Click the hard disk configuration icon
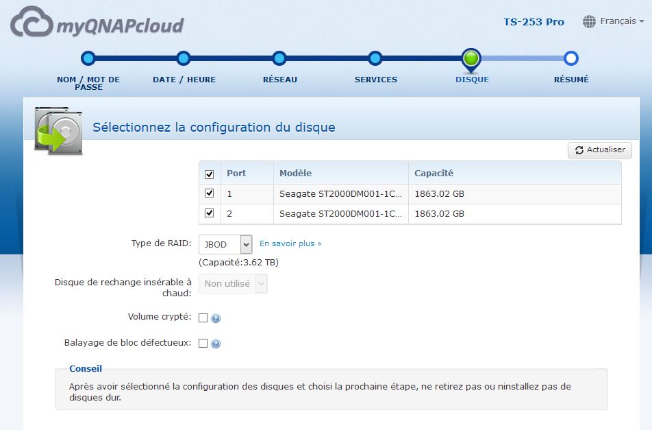Viewport: 652px width, 430px height. click(x=58, y=131)
